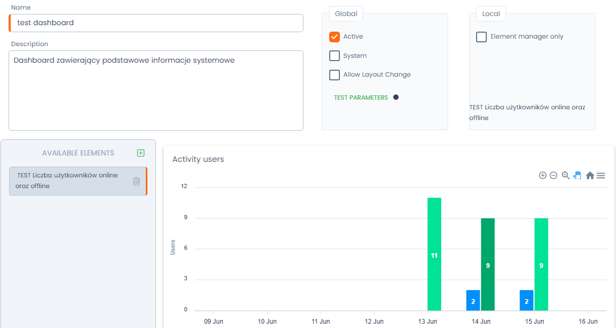Select the magnifier selection zoom tool
Image resolution: width=616 pixels, height=328 pixels.
[x=566, y=175]
